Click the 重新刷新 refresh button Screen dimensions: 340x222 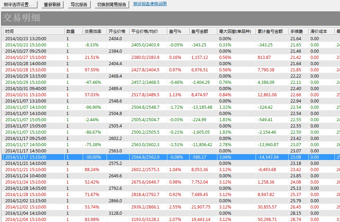point(52,5)
